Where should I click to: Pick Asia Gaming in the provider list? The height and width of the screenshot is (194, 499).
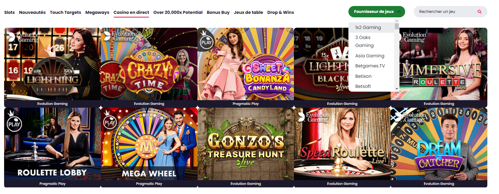[x=371, y=56]
